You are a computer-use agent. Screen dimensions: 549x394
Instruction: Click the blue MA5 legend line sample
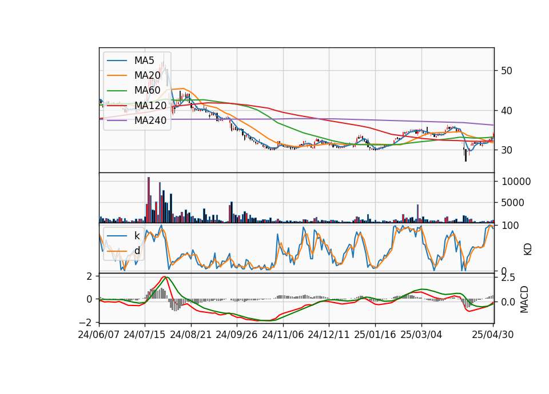[117, 61]
